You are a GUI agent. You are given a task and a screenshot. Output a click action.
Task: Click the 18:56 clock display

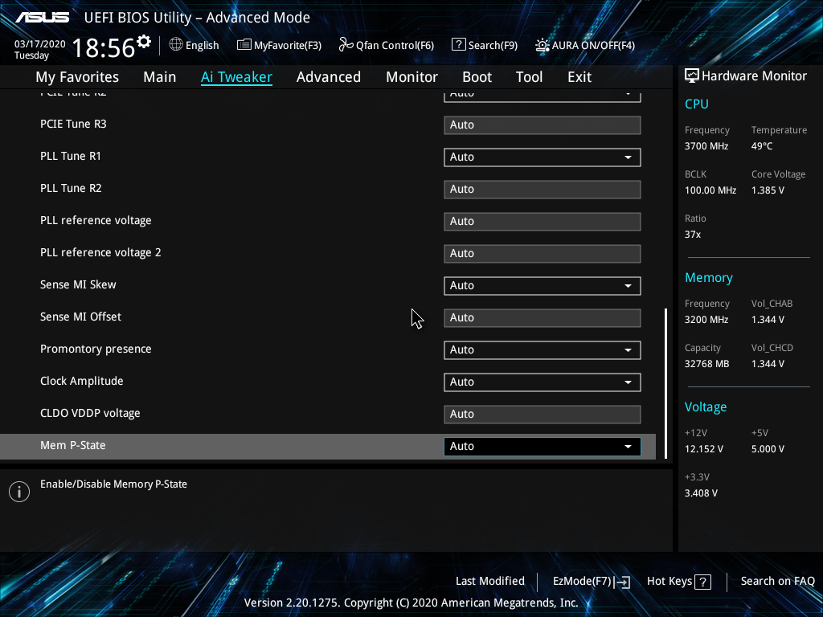pos(104,47)
